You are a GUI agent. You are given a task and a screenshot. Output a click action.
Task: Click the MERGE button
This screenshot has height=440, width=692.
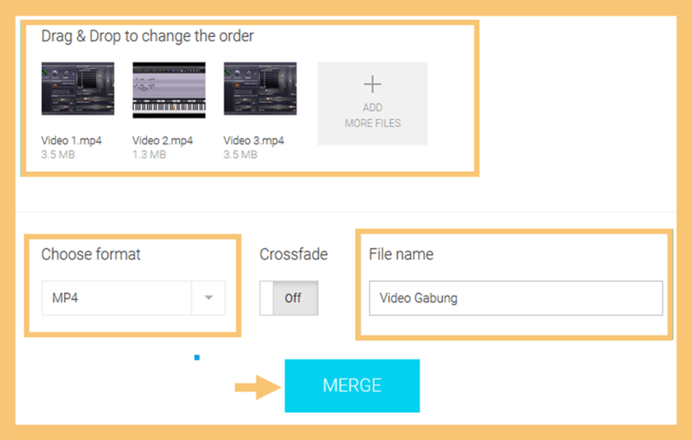coord(352,386)
